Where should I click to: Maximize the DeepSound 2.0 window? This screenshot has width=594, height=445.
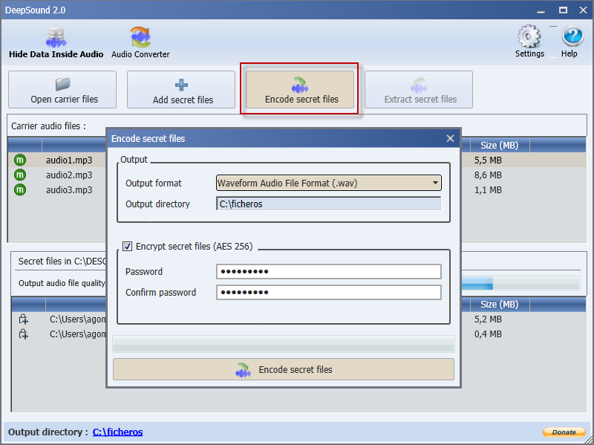[x=564, y=10]
